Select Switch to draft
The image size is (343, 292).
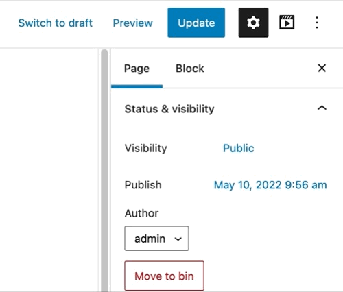[56, 23]
